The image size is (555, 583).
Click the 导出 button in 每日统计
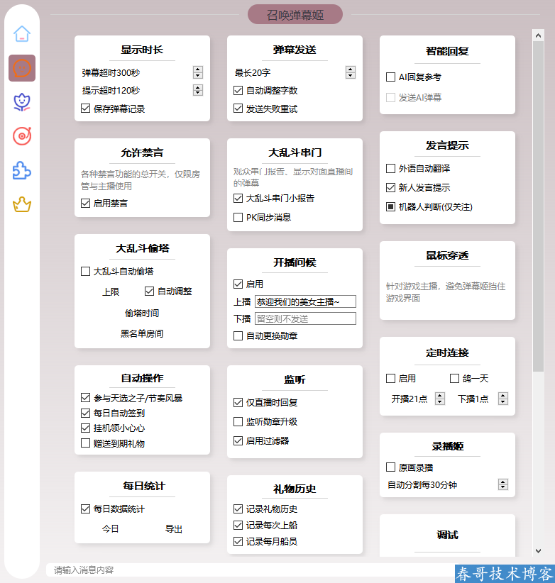[174, 529]
